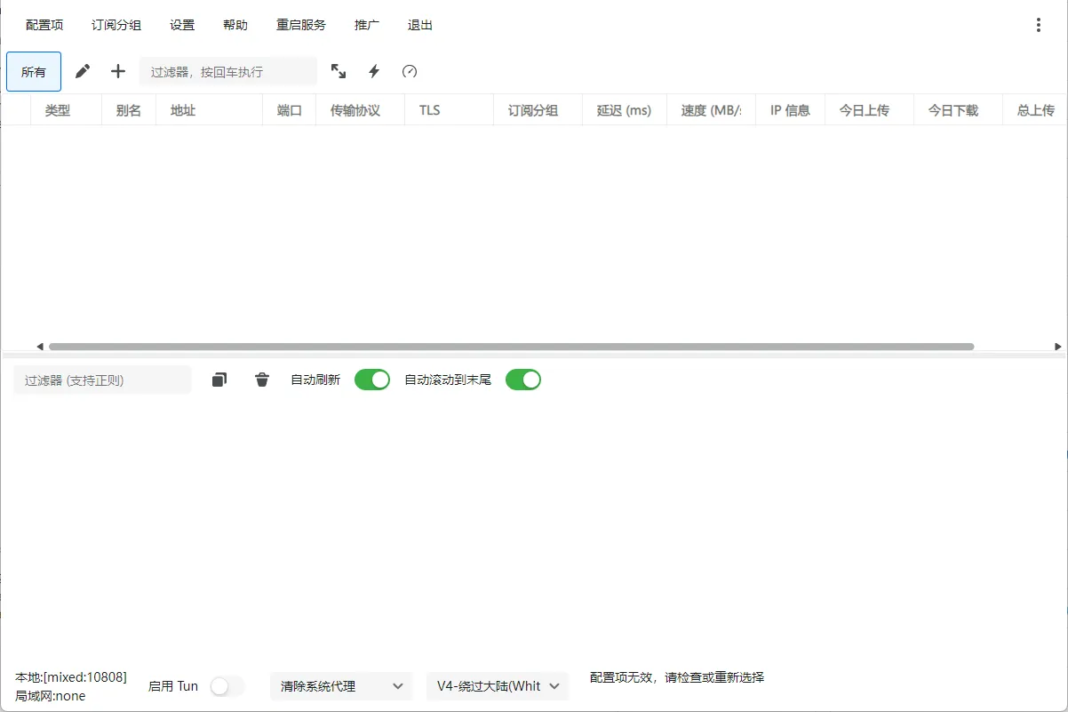Sort by the 端口 column header

(290, 110)
